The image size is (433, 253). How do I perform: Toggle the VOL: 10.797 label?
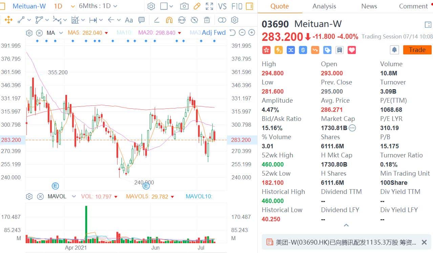(100, 196)
